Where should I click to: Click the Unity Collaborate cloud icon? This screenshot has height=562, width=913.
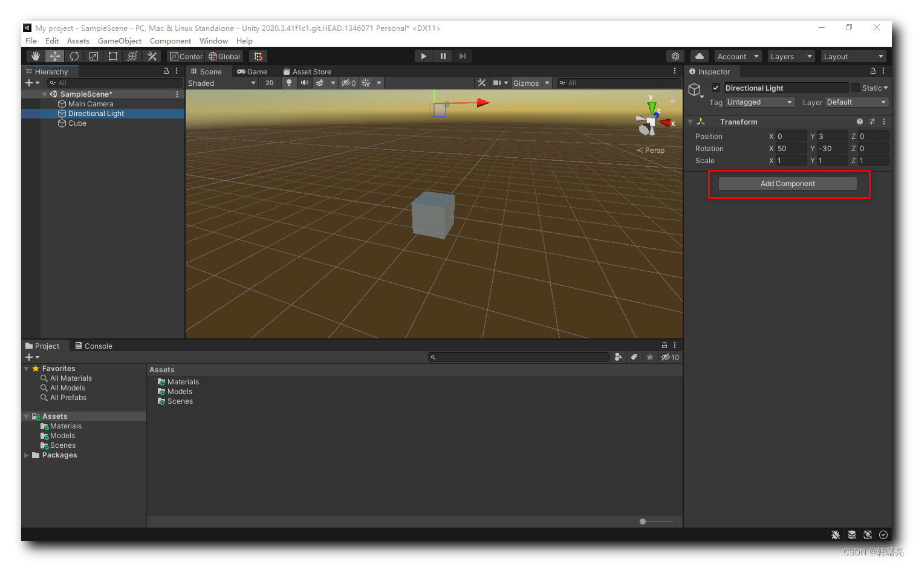pos(700,56)
